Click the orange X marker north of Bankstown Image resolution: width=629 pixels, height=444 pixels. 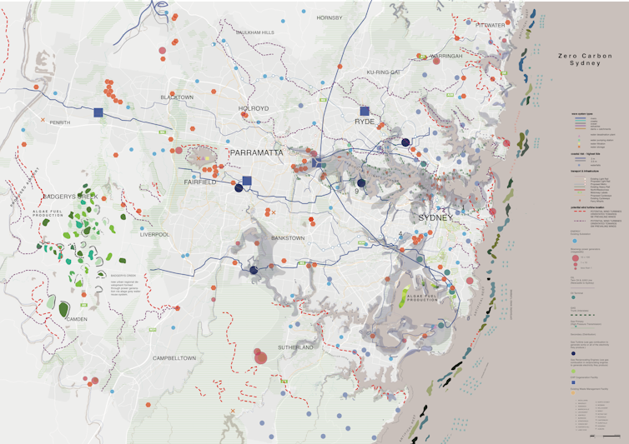click(x=274, y=213)
